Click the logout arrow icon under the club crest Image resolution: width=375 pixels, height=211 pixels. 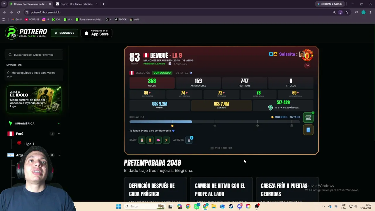(x=307, y=66)
